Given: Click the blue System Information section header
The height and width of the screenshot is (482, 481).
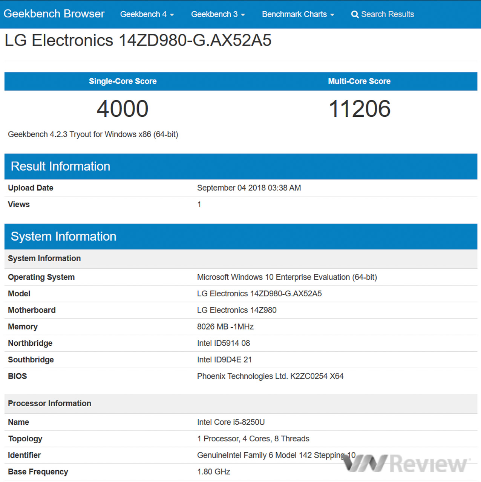Looking at the screenshot, I should click(241, 236).
